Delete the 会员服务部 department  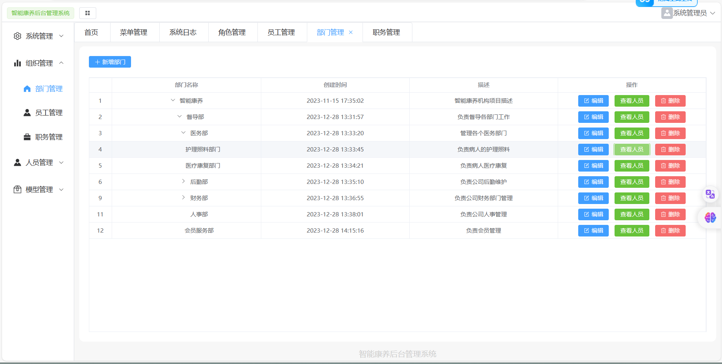pyautogui.click(x=670, y=231)
